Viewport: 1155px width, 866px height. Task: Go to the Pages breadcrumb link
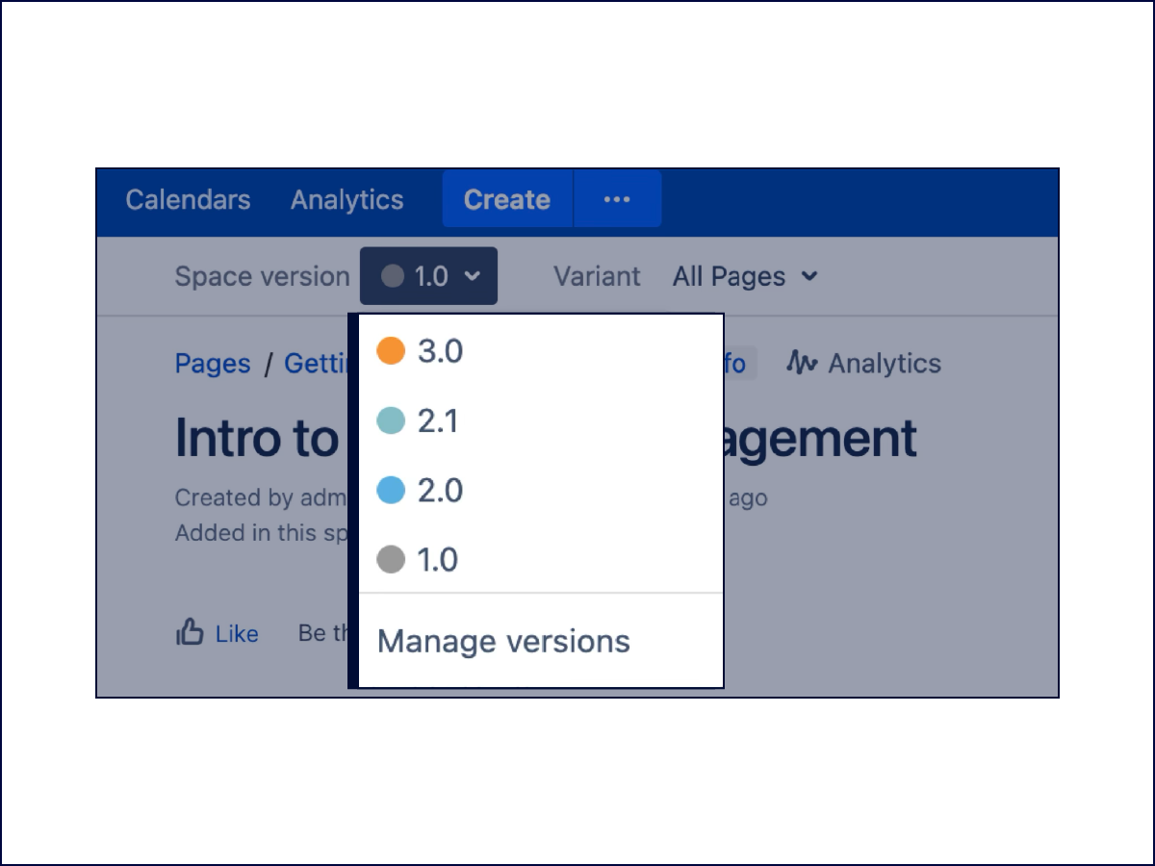click(213, 364)
